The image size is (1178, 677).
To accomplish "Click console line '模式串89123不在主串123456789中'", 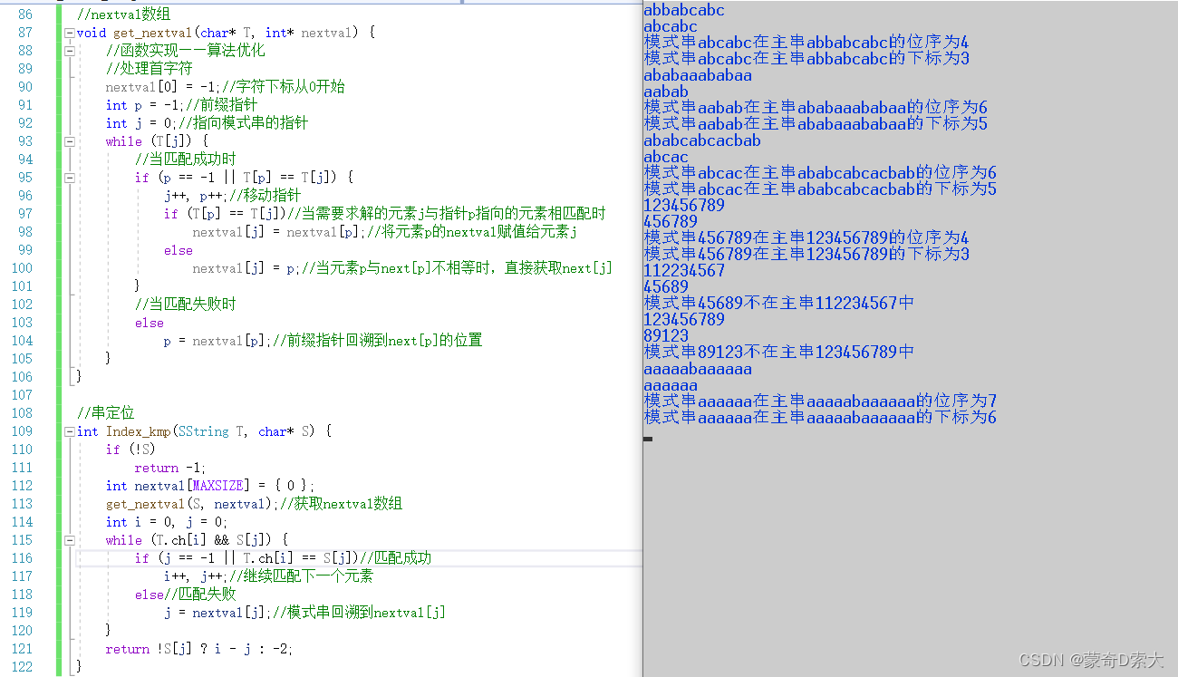I will click(779, 353).
